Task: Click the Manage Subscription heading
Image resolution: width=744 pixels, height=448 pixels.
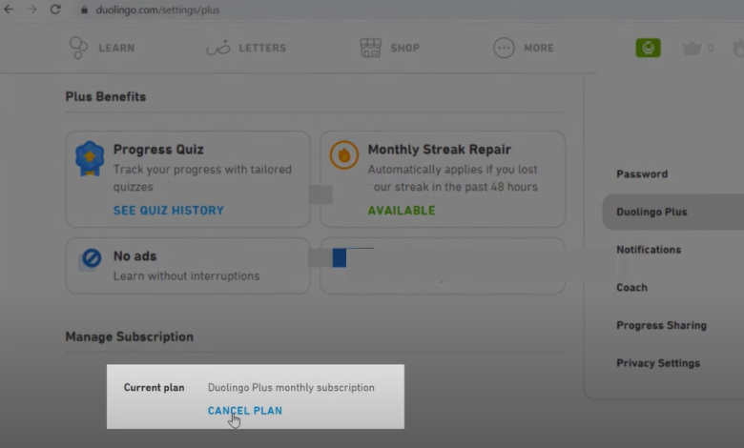Action: coord(129,336)
